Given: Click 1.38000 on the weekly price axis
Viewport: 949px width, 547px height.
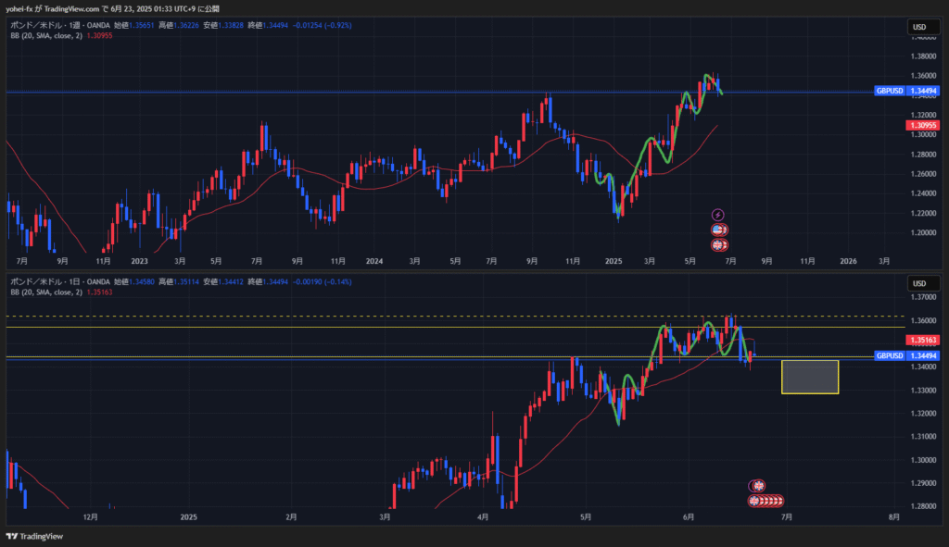Looking at the screenshot, I should pos(924,56).
